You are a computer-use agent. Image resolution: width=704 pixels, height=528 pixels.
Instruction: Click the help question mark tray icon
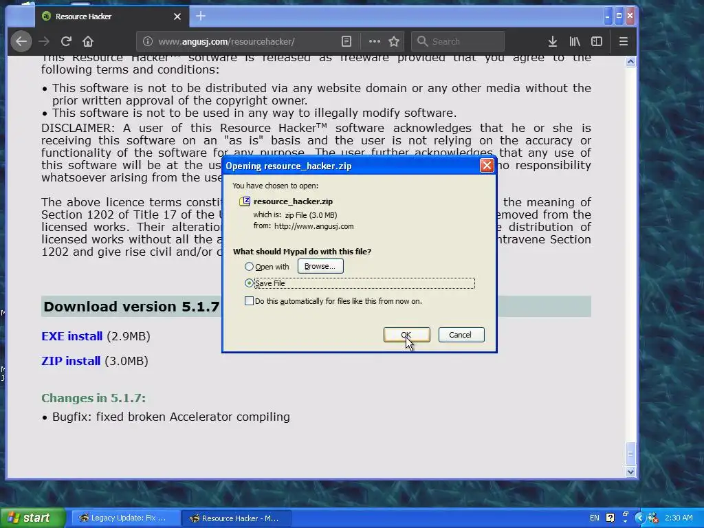click(610, 518)
